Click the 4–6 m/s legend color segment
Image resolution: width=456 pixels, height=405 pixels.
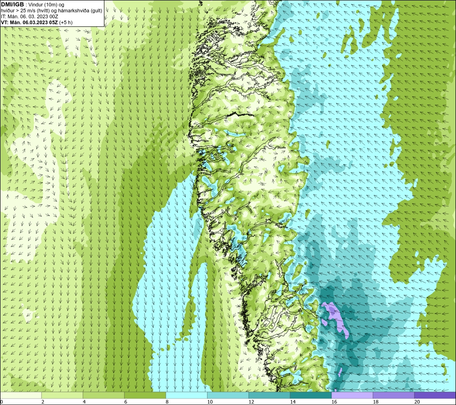(104, 395)
